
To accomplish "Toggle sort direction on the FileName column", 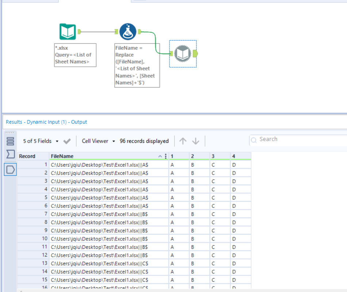I will 160,156.
